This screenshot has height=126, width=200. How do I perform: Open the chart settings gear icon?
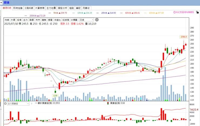[x=97, y=20]
